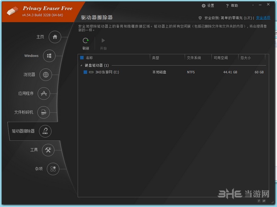This screenshot has height=207, width=277.
Task: Toggle checkbox for 3H3当游网 (C:) drive
Action: click(x=85, y=72)
